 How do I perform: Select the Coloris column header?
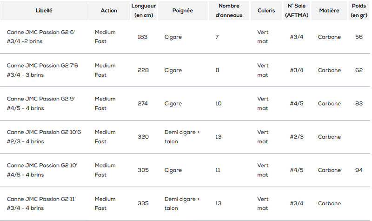click(x=266, y=10)
